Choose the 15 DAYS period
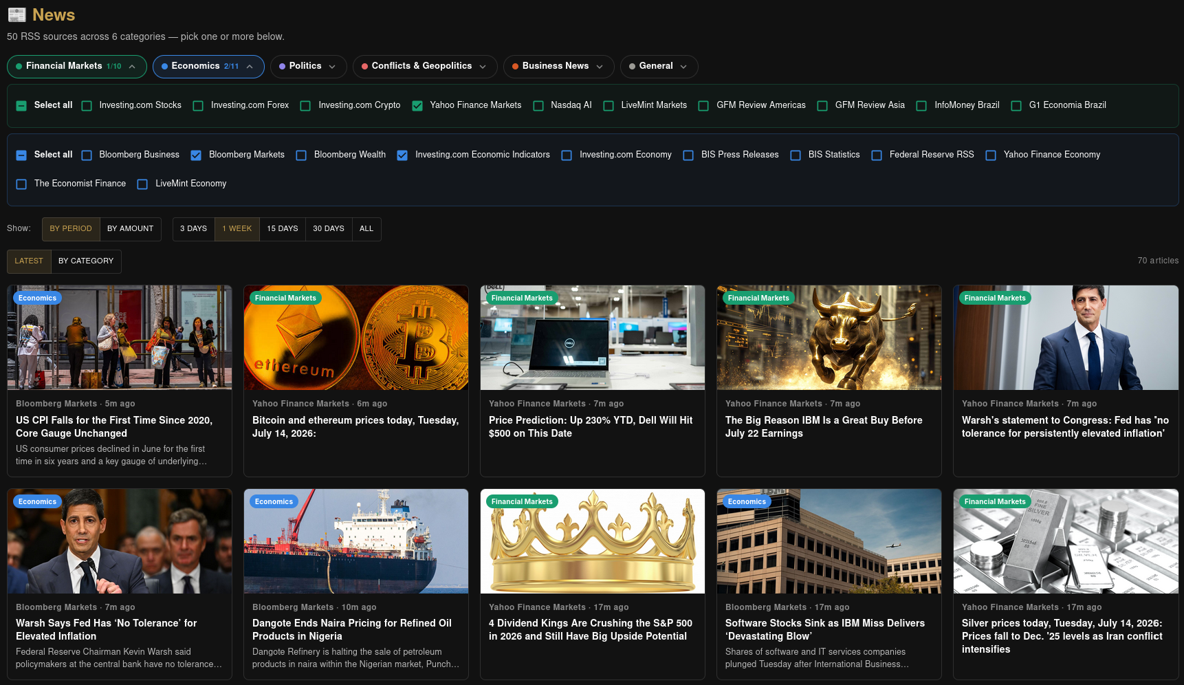 tap(283, 229)
